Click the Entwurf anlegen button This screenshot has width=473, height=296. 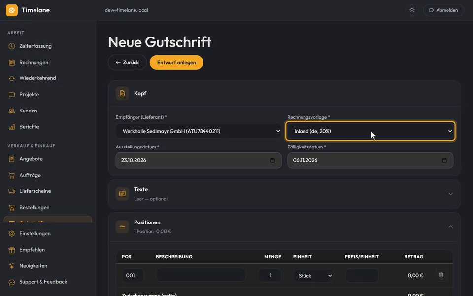(176, 63)
